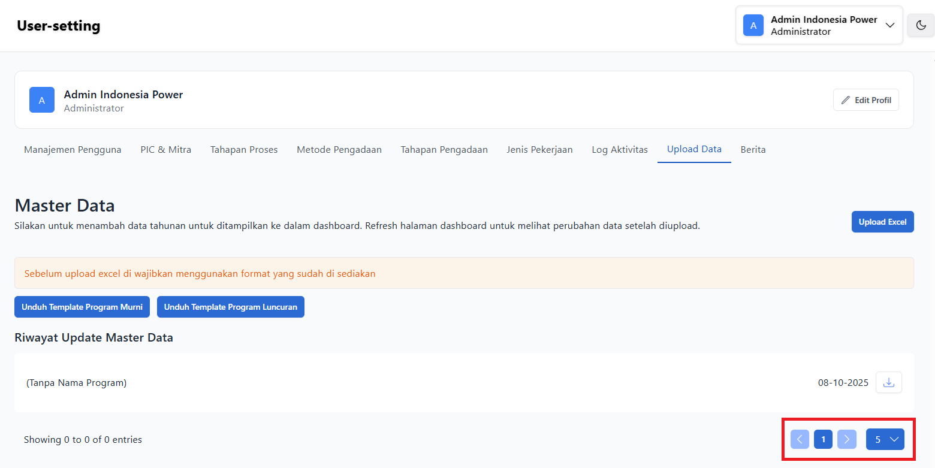This screenshot has height=468, width=935.
Task: Toggle dark mode moon icon
Action: (x=921, y=25)
